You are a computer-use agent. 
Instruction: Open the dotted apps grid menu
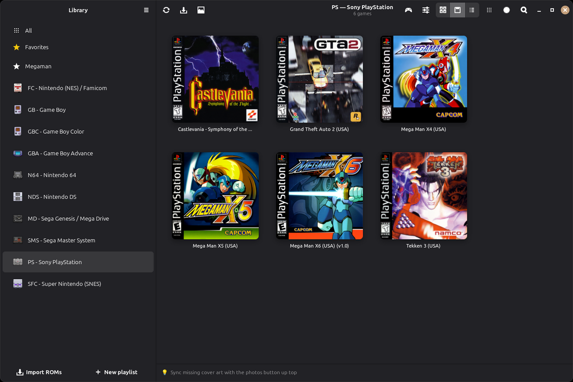coord(489,10)
